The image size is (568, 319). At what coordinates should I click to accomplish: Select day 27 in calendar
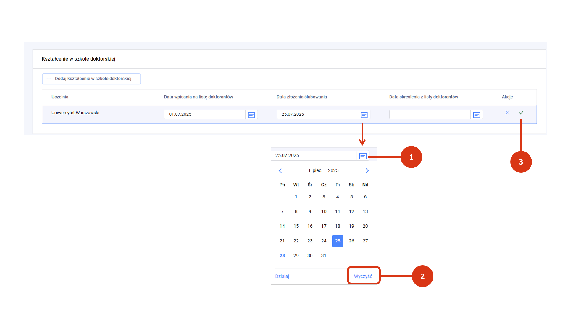click(365, 241)
